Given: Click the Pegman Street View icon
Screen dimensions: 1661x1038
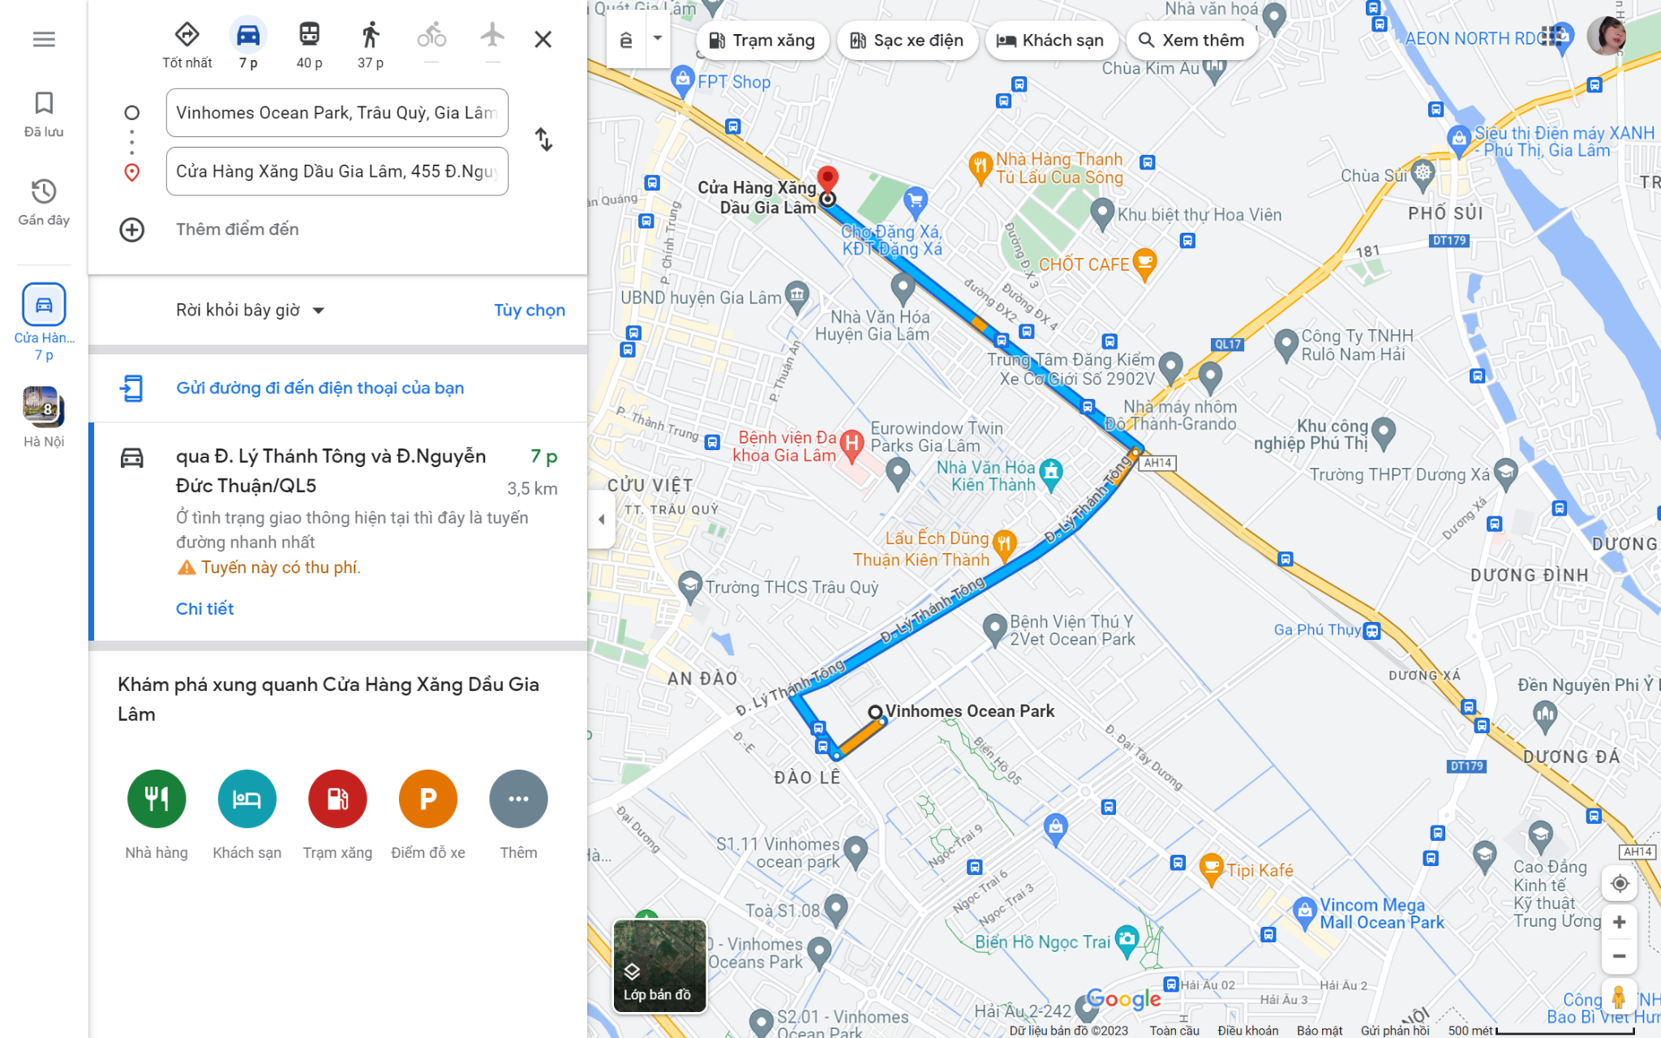Looking at the screenshot, I should 1618,997.
